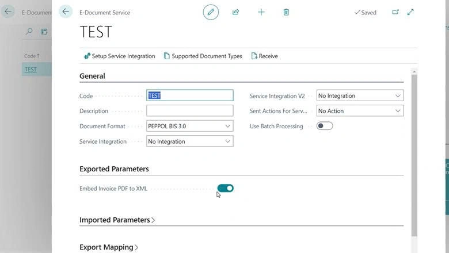This screenshot has height=253, width=449.
Task: Click the expand to full screen icon
Action: tap(410, 12)
